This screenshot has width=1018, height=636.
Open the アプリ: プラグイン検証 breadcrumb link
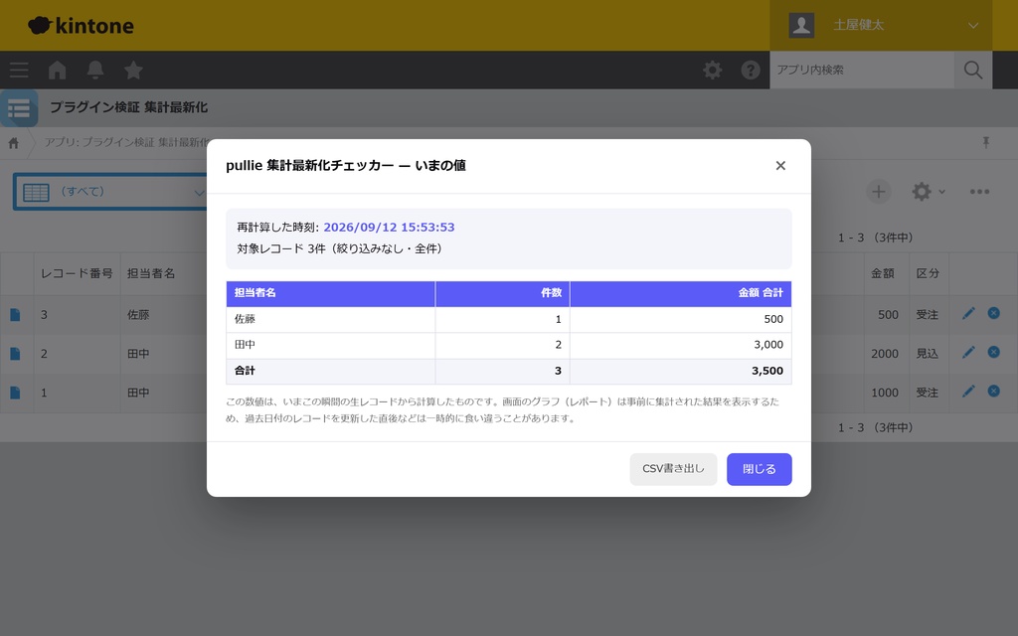point(125,142)
